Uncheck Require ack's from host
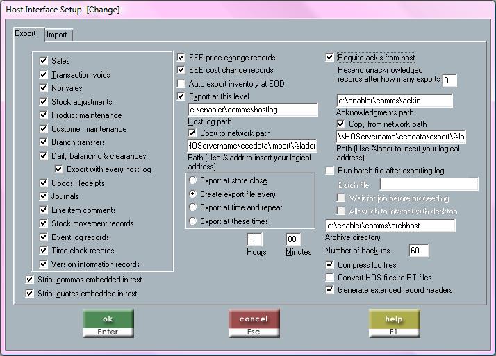Image resolution: width=496 pixels, height=356 pixels. click(x=329, y=58)
